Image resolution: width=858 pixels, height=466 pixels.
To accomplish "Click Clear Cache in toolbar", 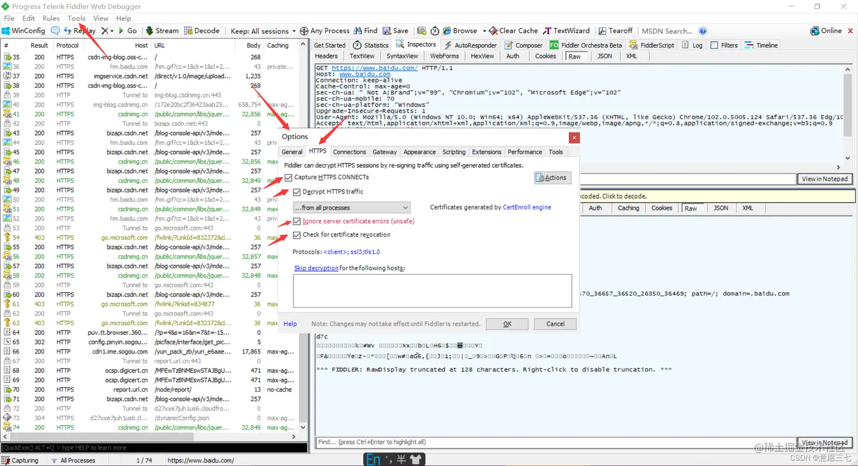I will [x=514, y=31].
